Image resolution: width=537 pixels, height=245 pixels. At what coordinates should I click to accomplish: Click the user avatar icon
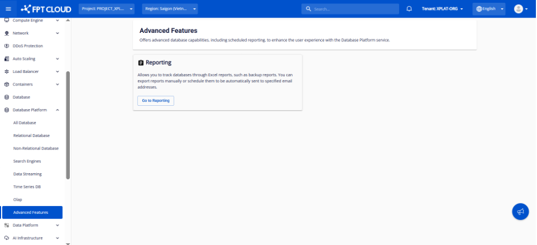(x=518, y=9)
